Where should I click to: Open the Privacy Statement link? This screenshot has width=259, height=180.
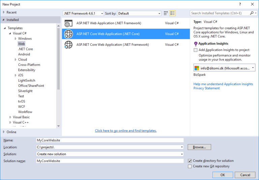click(206, 88)
